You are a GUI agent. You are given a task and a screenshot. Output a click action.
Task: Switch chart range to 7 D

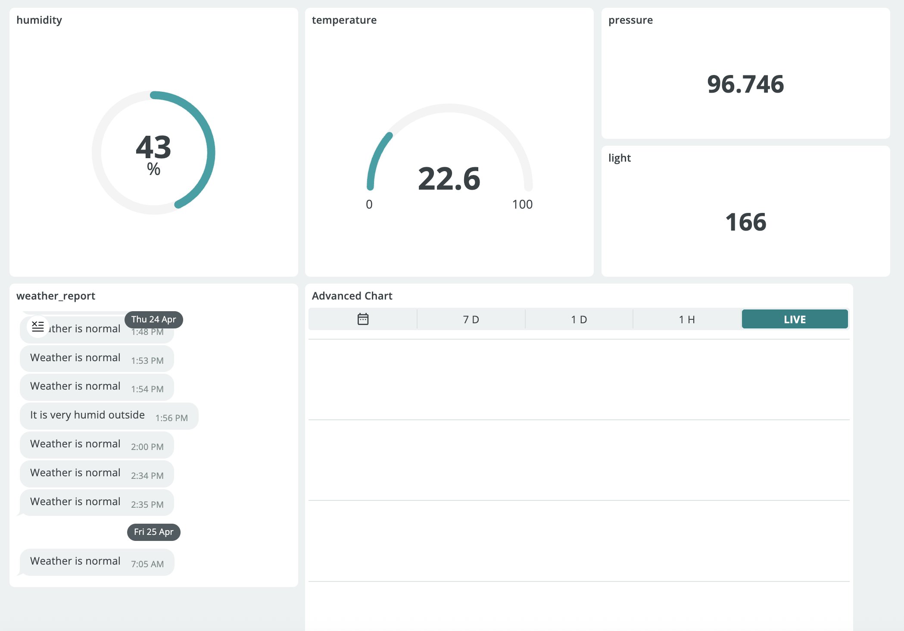[x=471, y=319]
